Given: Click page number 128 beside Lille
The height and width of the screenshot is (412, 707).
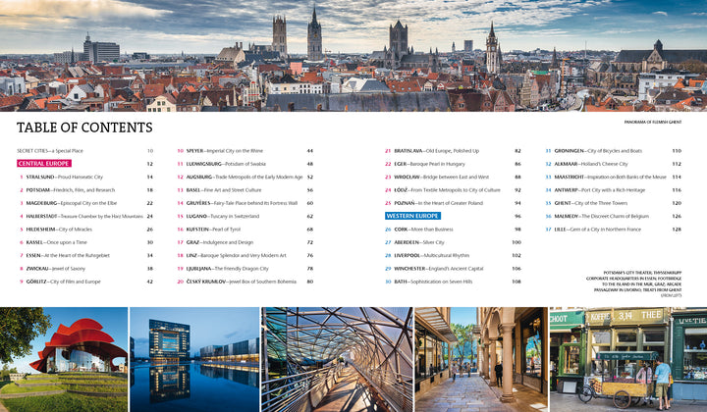Looking at the screenshot, I should click(677, 230).
